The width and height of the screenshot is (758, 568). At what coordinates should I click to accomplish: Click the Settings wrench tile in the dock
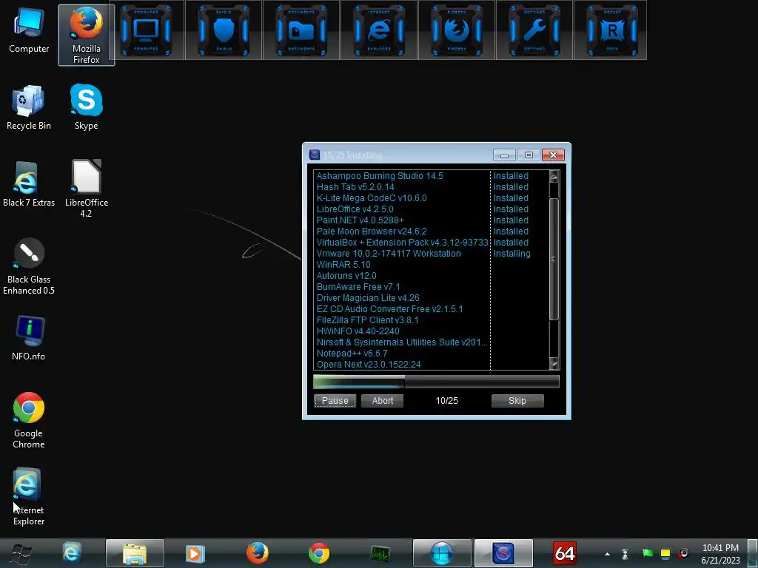(x=534, y=30)
